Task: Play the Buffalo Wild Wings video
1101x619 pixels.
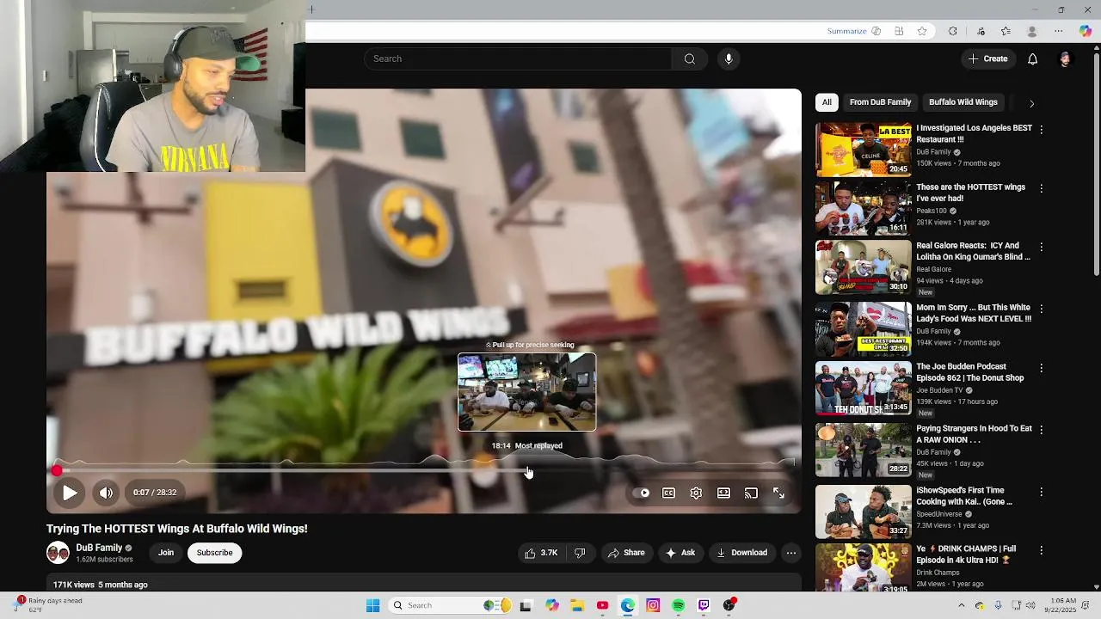Action: pos(70,493)
